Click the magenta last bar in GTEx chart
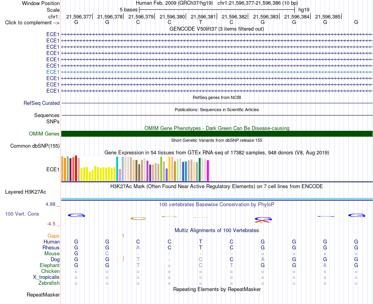The height and width of the screenshot is (304, 373). coord(208,171)
